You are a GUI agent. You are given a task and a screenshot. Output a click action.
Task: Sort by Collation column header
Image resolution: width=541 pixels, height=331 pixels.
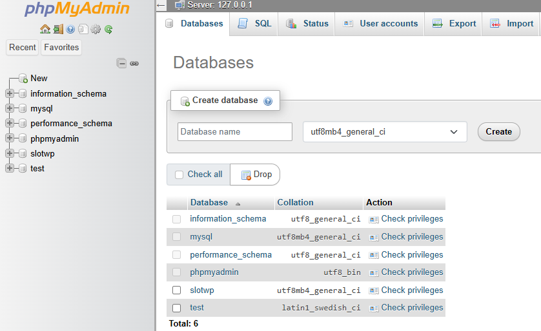click(295, 202)
